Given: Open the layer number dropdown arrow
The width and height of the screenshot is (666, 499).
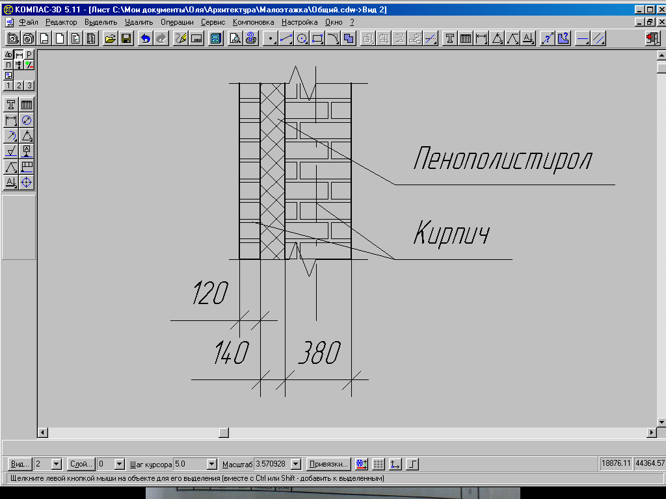Looking at the screenshot, I should pyautogui.click(x=120, y=464).
